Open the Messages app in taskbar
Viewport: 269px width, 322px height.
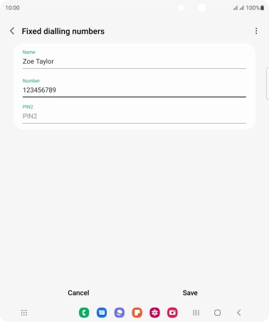tap(102, 313)
